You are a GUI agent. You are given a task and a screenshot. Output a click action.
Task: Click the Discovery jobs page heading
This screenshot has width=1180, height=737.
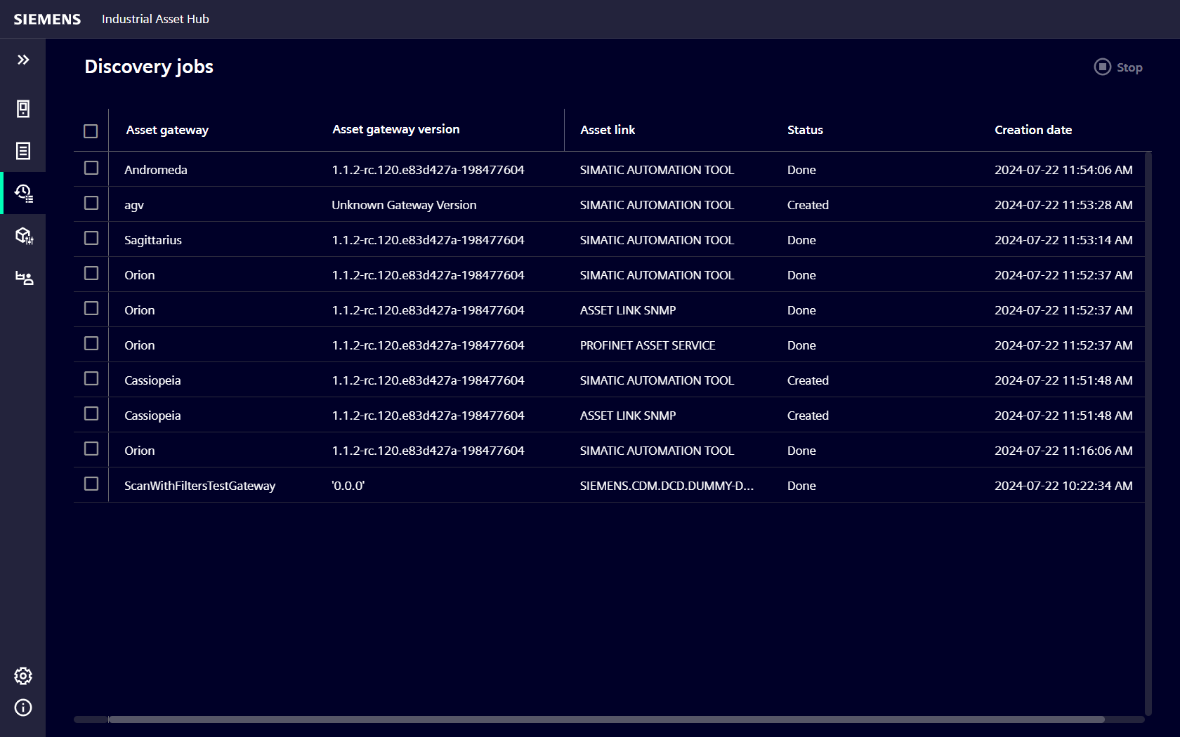click(x=149, y=67)
